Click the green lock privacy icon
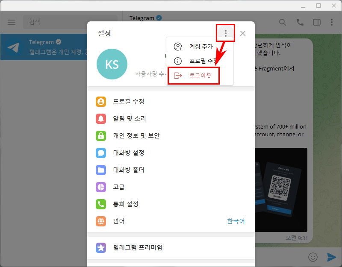The image size is (342, 267). 101,135
